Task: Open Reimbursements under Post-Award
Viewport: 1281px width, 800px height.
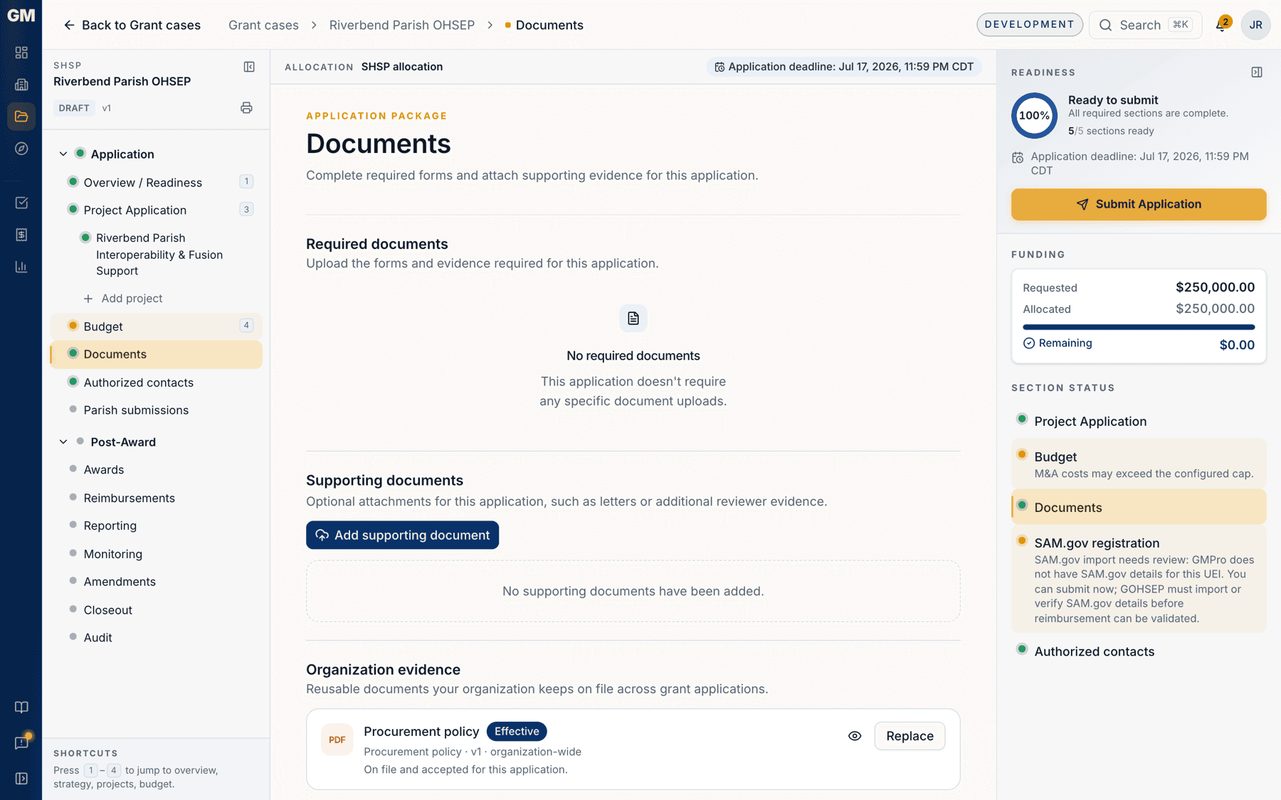Action: (157, 498)
